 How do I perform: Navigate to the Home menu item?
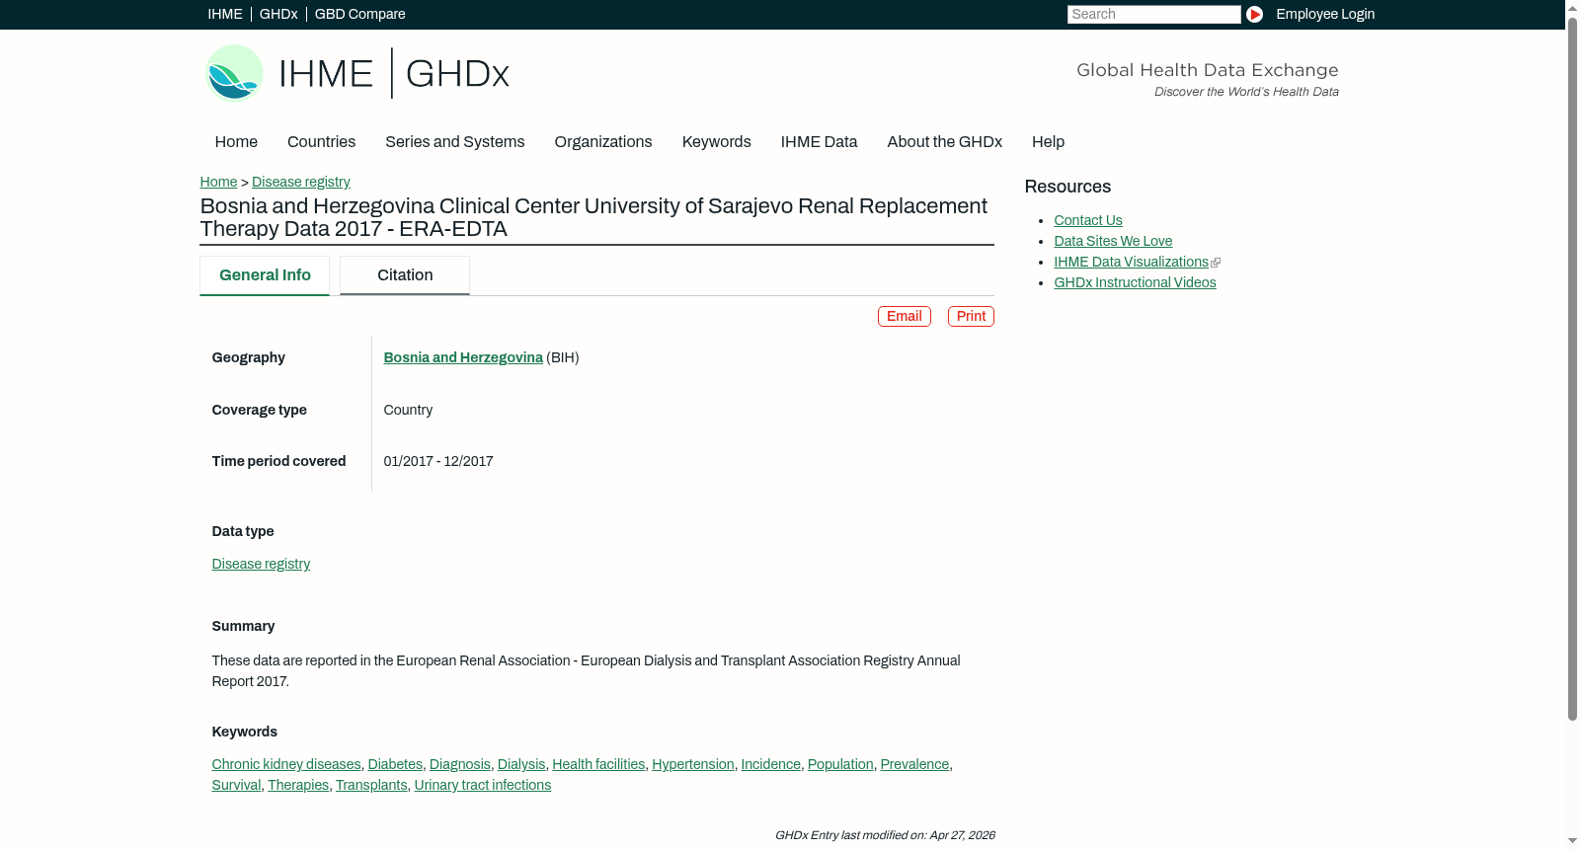coord(236,142)
